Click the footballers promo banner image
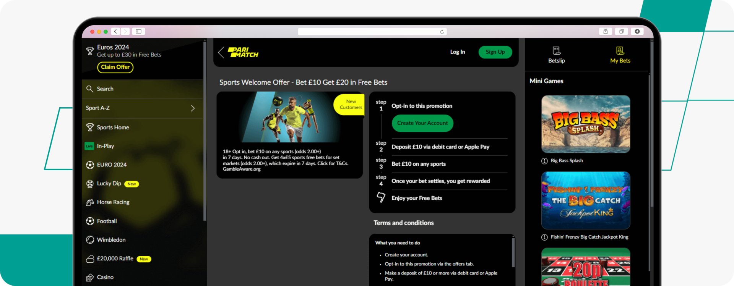 point(290,117)
